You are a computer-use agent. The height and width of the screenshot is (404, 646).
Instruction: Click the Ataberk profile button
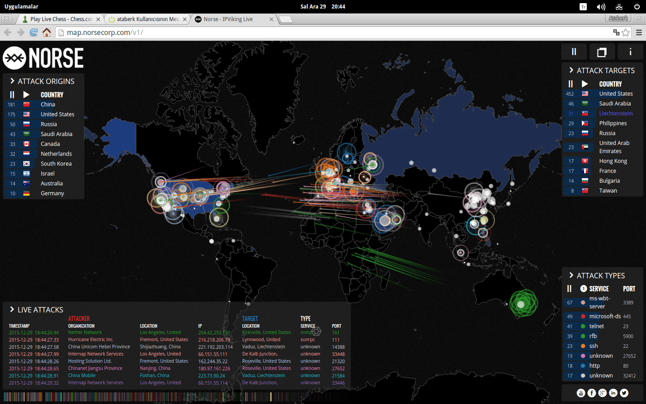(619, 18)
